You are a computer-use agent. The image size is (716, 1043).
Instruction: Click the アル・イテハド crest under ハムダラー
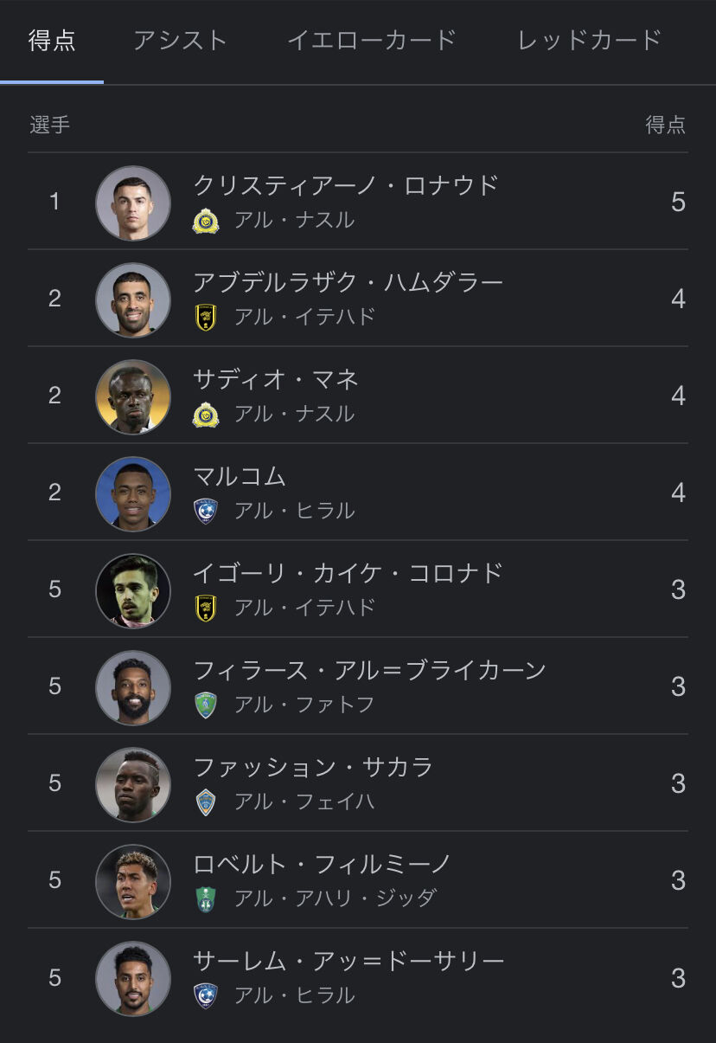[x=206, y=318]
